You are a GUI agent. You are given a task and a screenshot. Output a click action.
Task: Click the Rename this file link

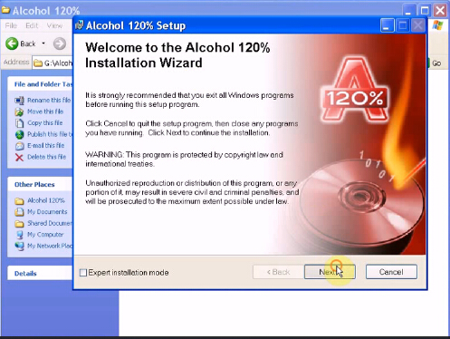point(49,100)
